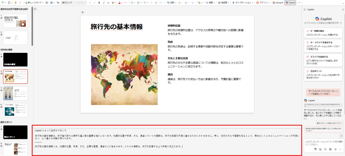Click the Paste clipboard icon
Image resolution: width=345 pixels, height=156 pixels.
coord(9,3)
